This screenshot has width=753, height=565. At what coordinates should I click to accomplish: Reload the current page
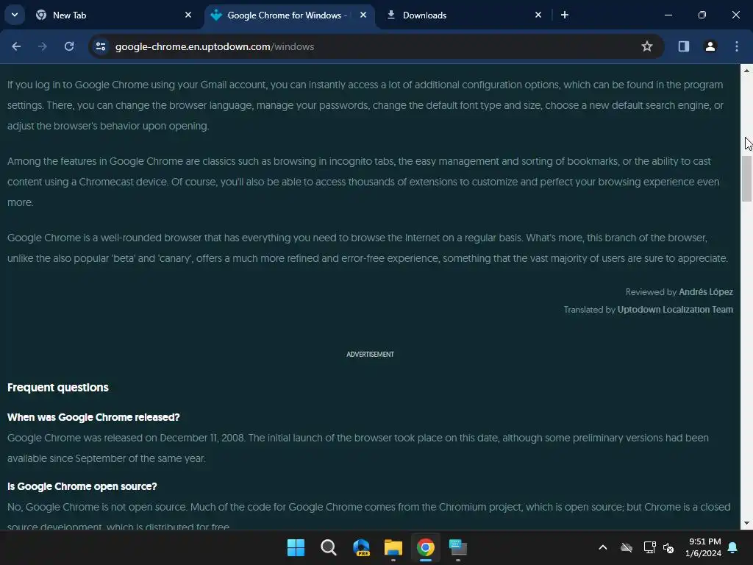(69, 46)
